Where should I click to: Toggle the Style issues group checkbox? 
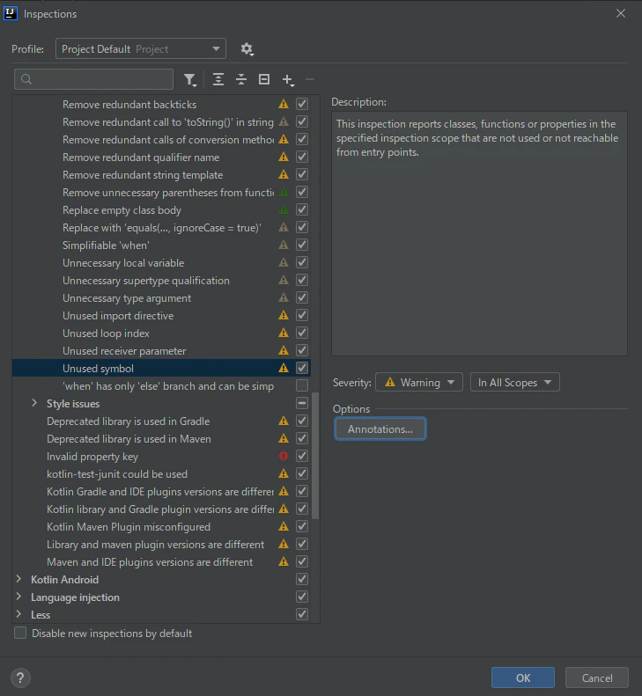[x=302, y=403]
